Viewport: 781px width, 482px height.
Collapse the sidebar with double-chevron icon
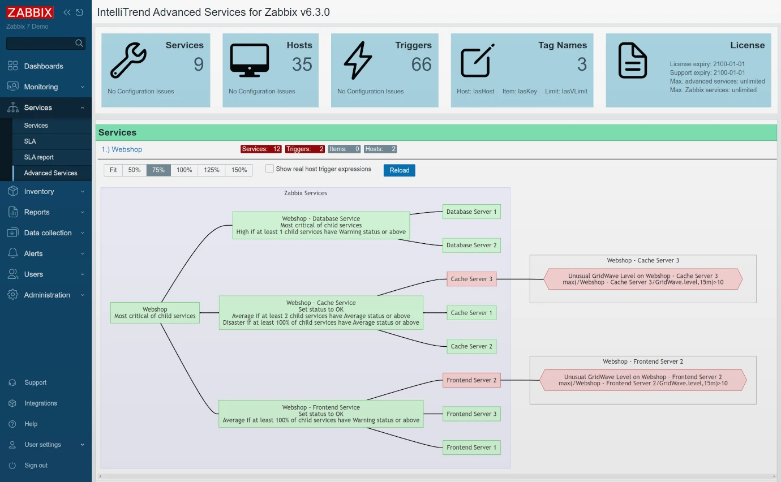tap(67, 12)
